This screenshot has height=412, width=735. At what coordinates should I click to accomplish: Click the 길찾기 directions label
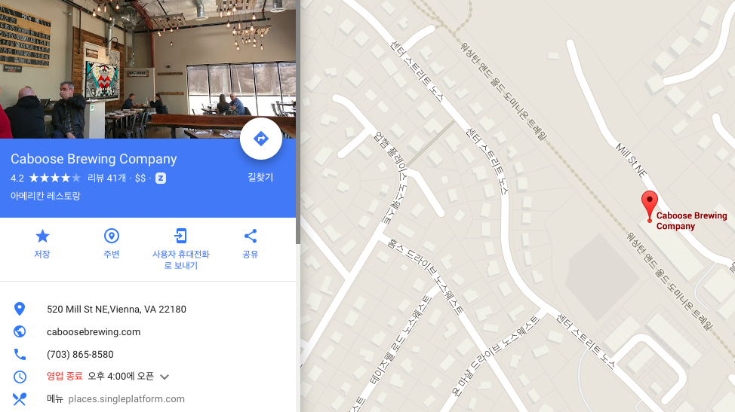pyautogui.click(x=260, y=177)
